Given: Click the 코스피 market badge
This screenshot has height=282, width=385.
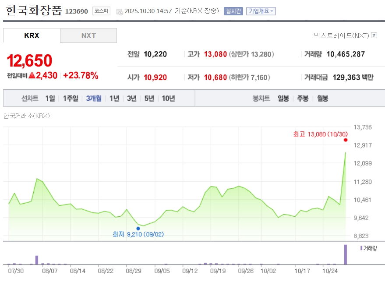Looking at the screenshot, I should point(102,11).
